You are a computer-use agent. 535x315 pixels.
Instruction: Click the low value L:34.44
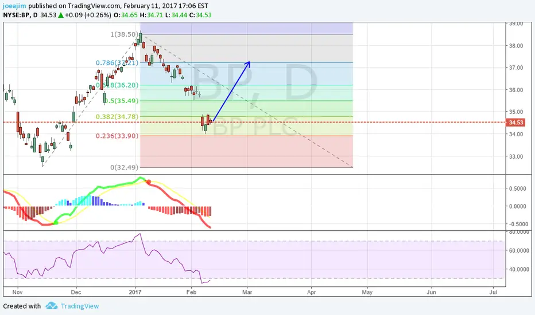tap(176, 15)
